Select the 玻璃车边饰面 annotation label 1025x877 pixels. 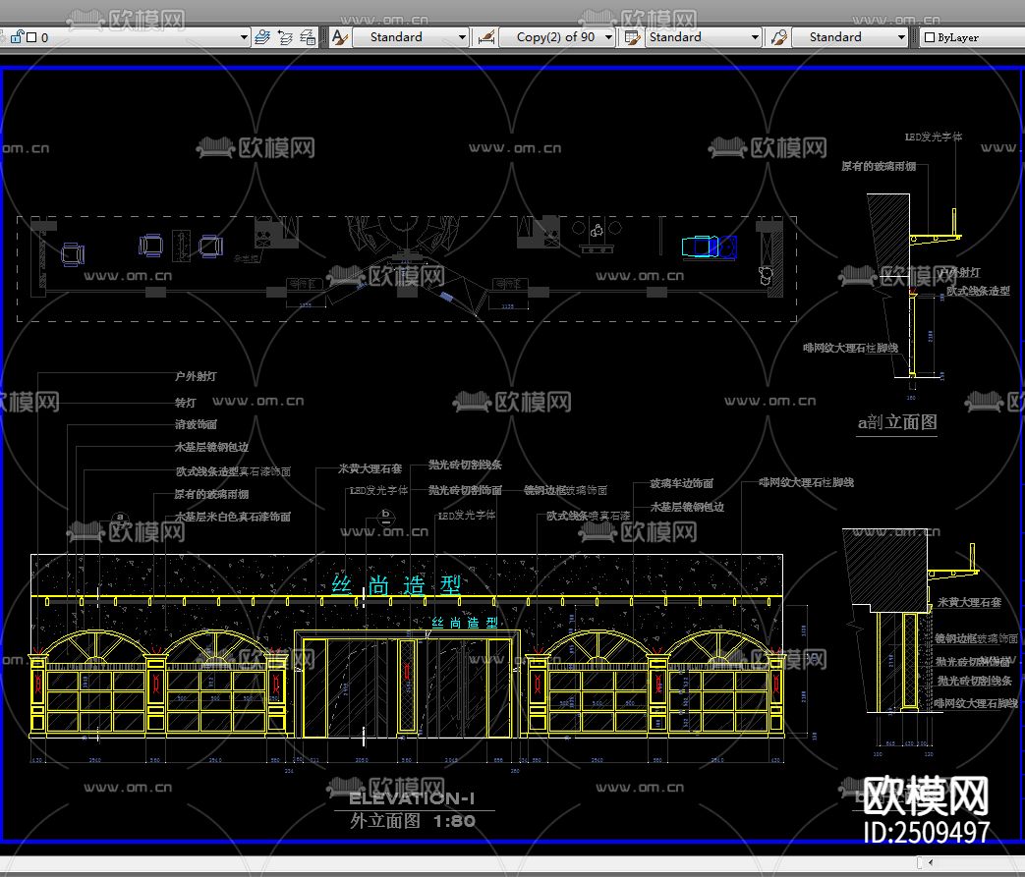point(682,483)
